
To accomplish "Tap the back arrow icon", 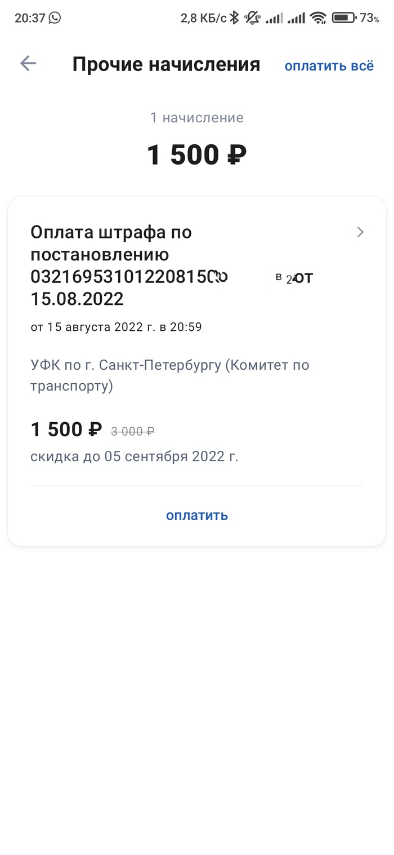I will coord(28,64).
